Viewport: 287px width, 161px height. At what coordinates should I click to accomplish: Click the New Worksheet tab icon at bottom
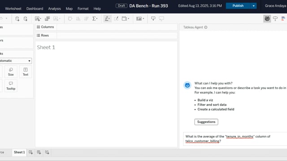coord(31,152)
